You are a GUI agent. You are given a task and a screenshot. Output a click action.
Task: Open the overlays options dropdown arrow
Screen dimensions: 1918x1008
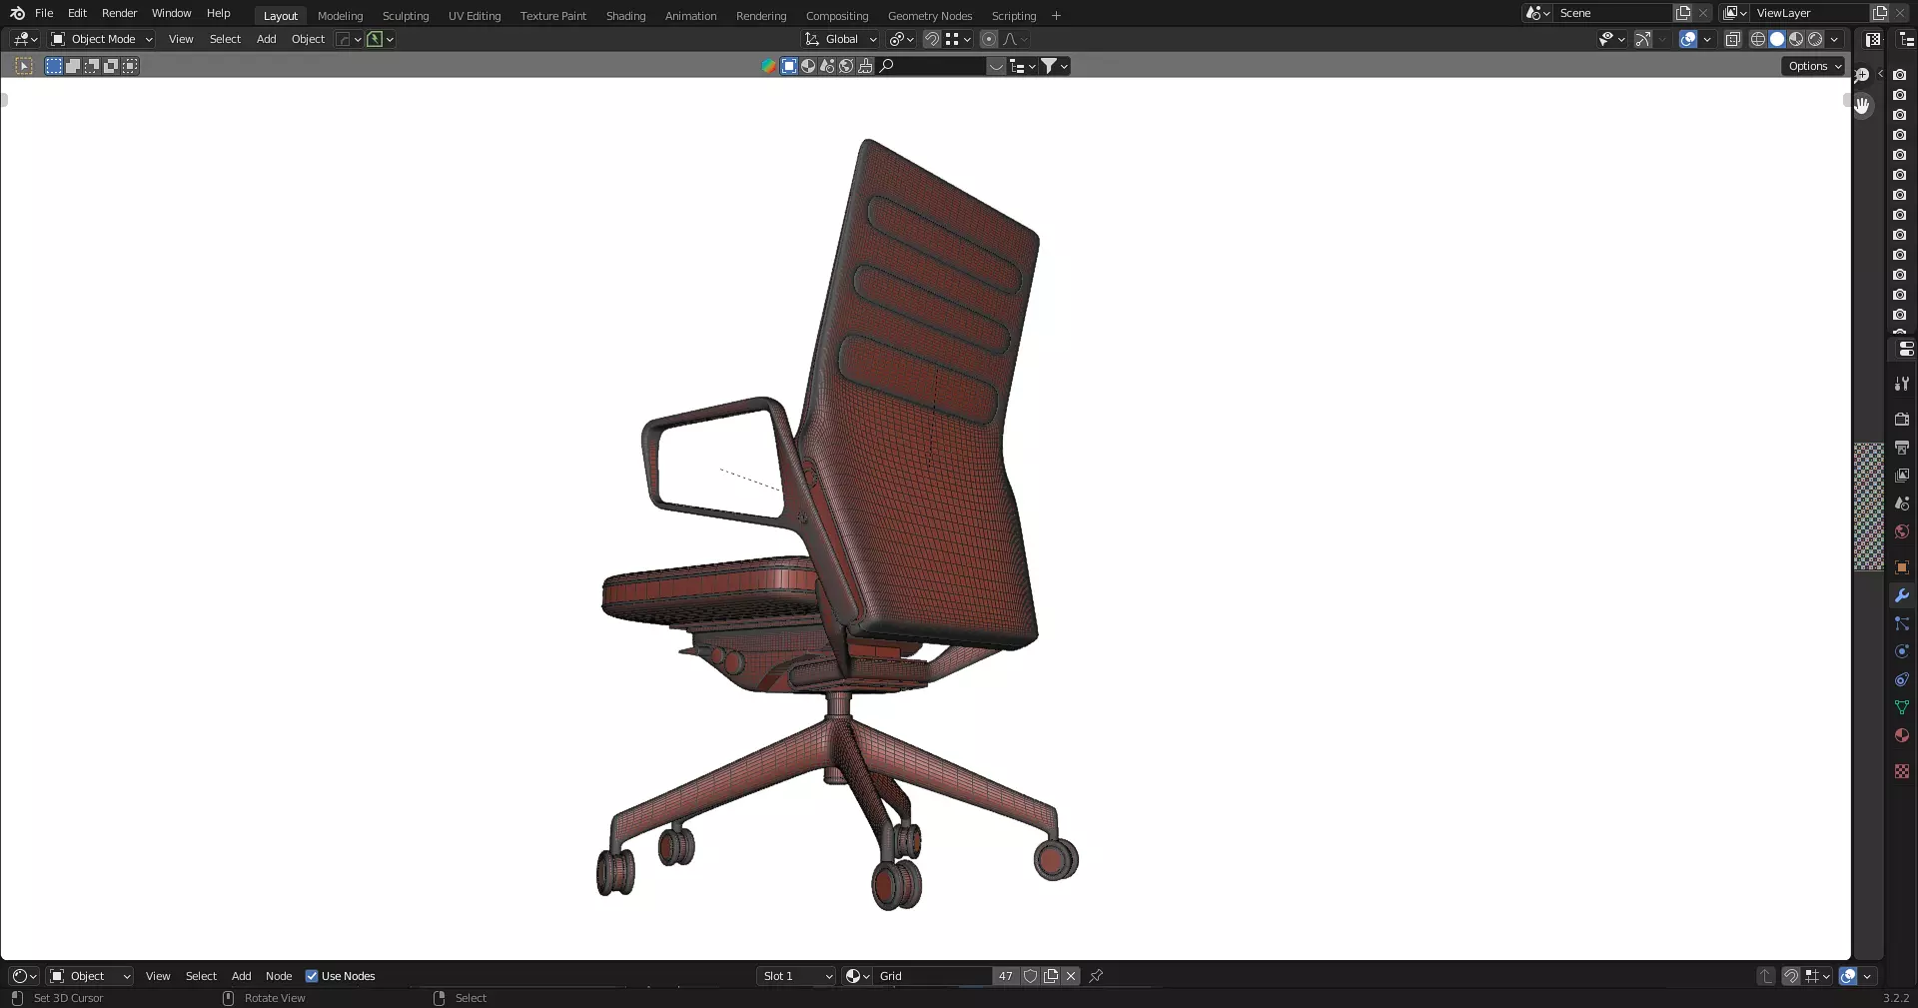click(x=1707, y=39)
